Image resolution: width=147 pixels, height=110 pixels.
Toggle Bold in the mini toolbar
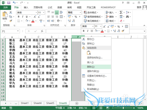83,31
